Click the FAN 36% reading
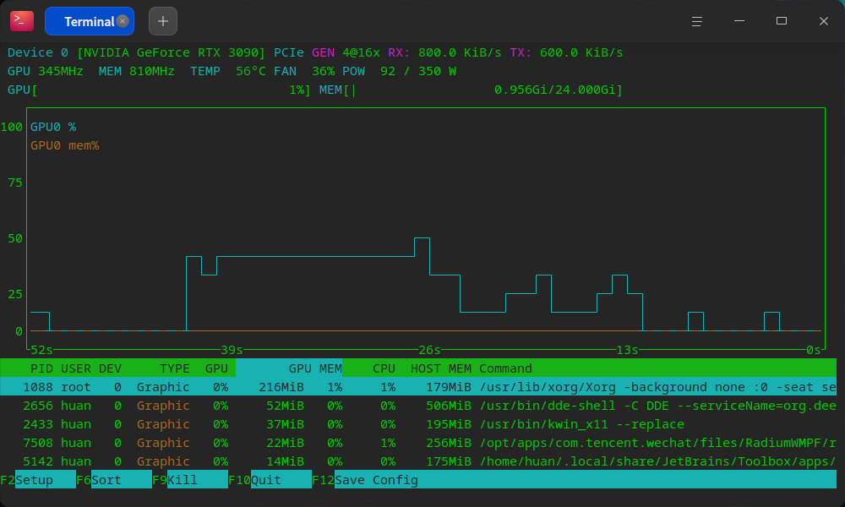This screenshot has width=845, height=507. pos(304,71)
